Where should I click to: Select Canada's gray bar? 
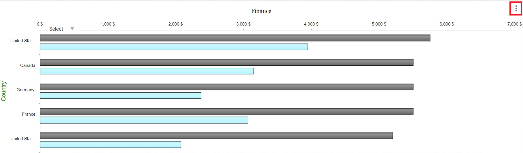(x=226, y=62)
